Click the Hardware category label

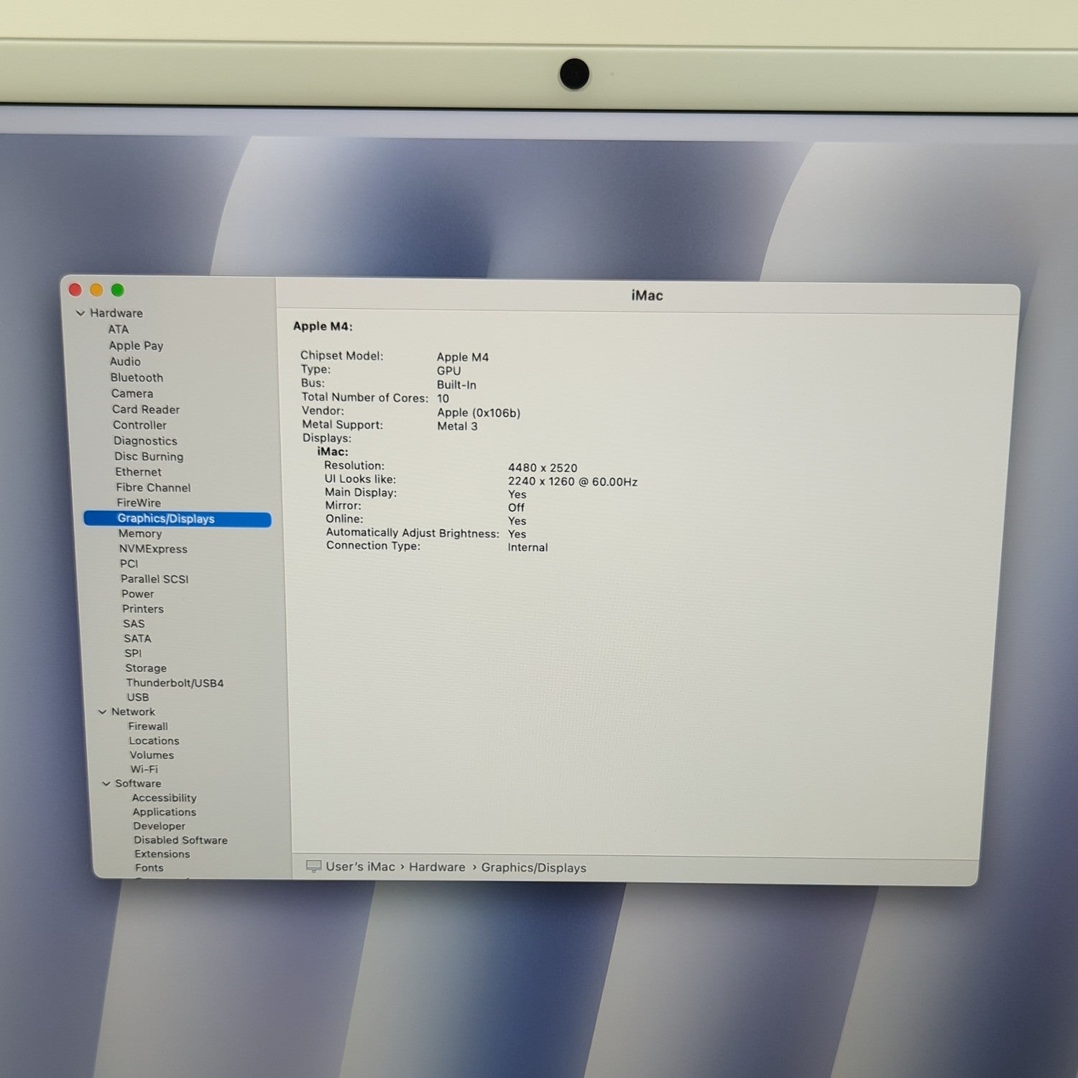(116, 313)
